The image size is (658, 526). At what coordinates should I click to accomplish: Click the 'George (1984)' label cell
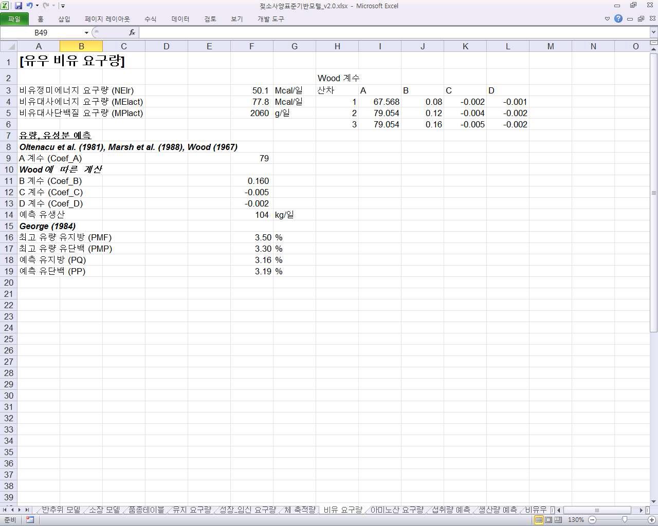[47, 226]
